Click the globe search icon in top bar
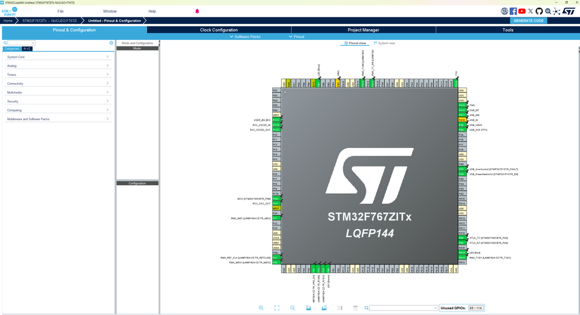Viewport: 580px width, 315px height. (x=548, y=12)
